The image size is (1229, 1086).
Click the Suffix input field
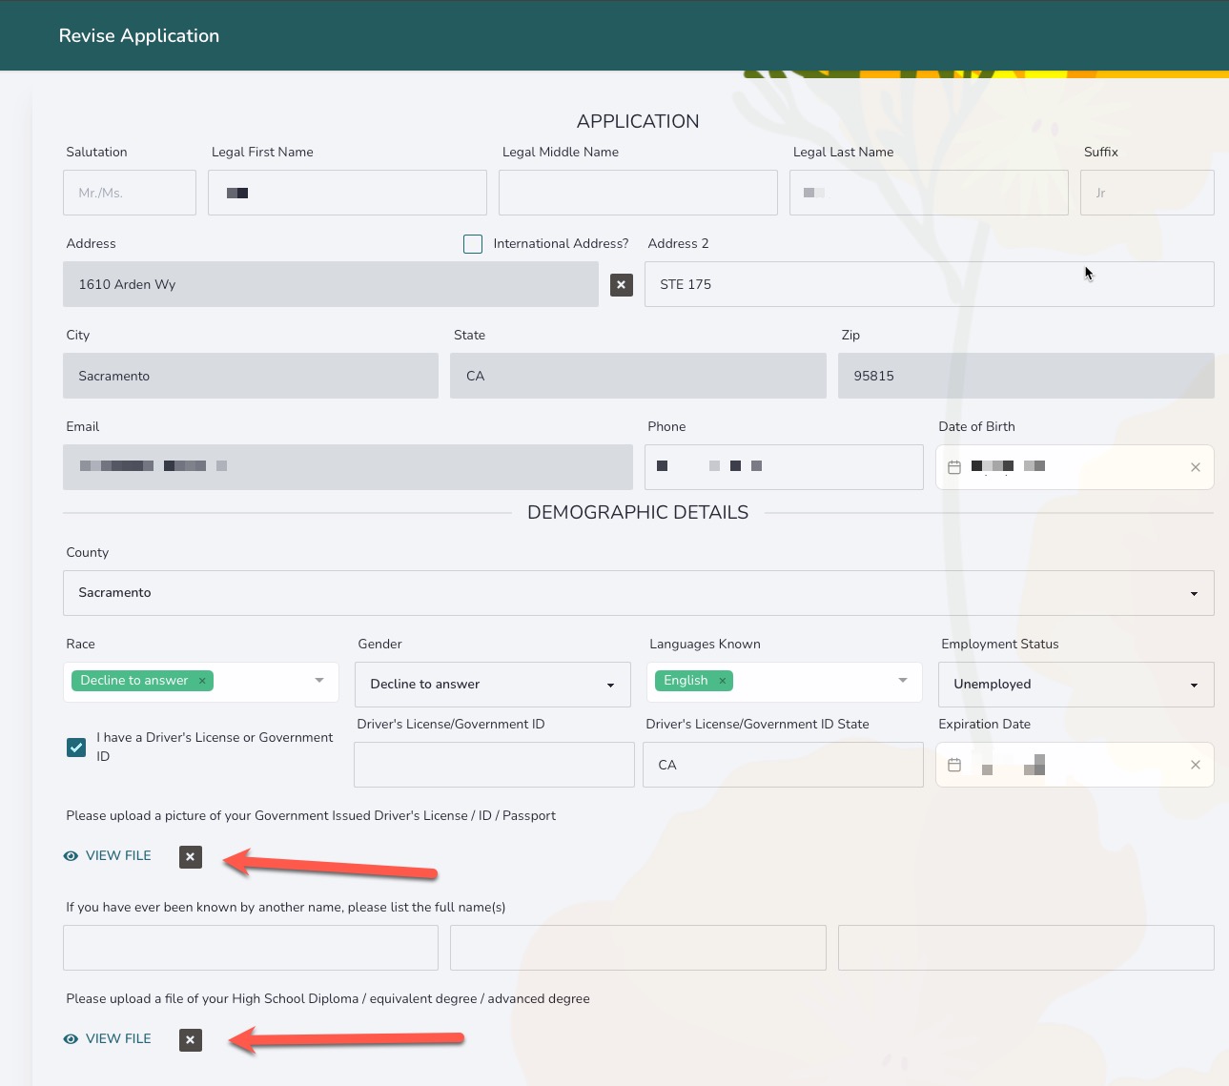(x=1147, y=193)
